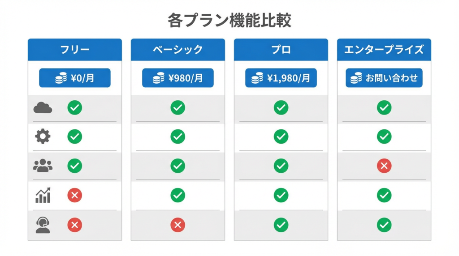This screenshot has width=459, height=256.
Task: Click the analytics growth chart icon
Action: coord(43,195)
